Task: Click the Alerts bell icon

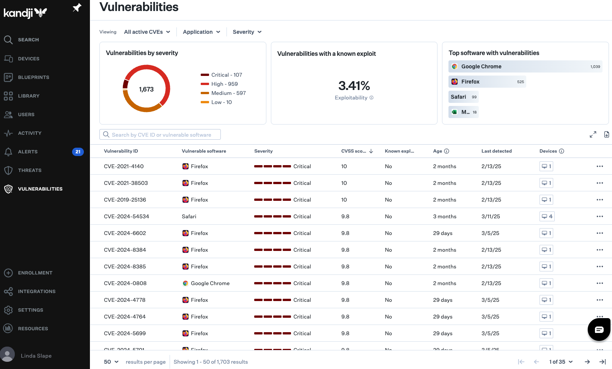Action: (x=8, y=151)
